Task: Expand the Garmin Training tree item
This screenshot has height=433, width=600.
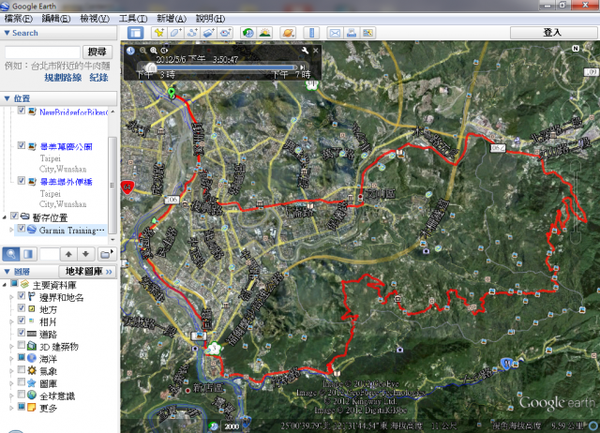Action: click(11, 230)
